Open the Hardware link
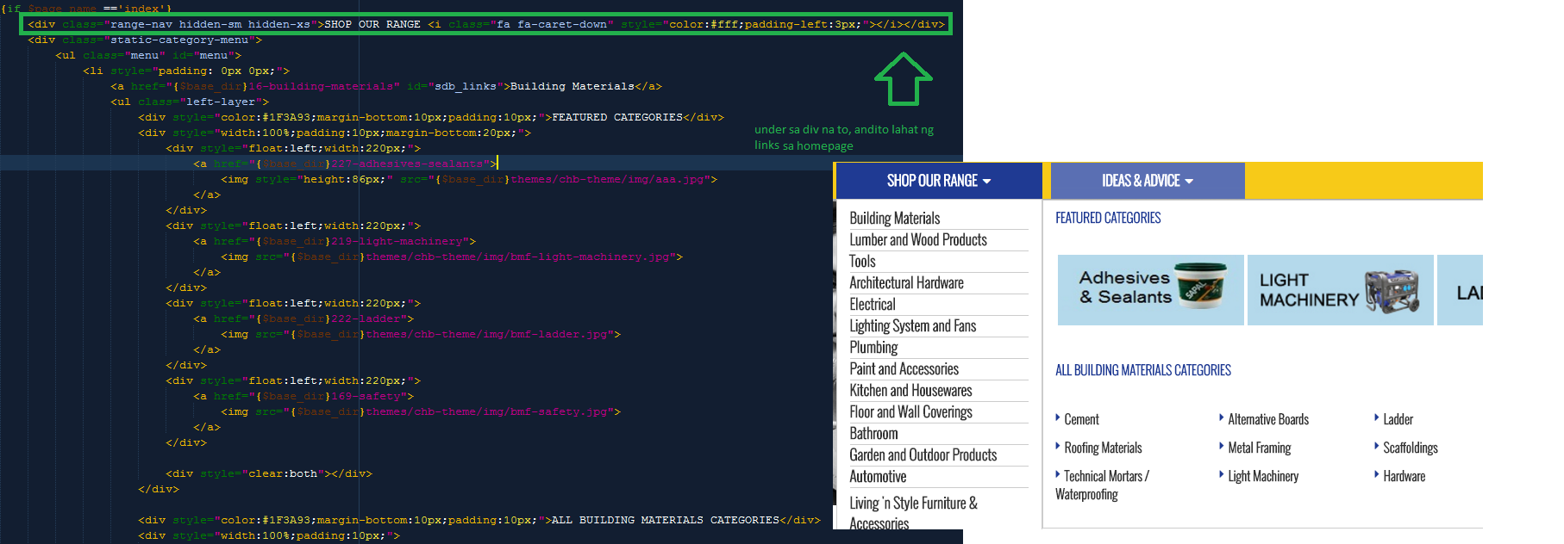The image size is (1564, 544). (x=1404, y=477)
